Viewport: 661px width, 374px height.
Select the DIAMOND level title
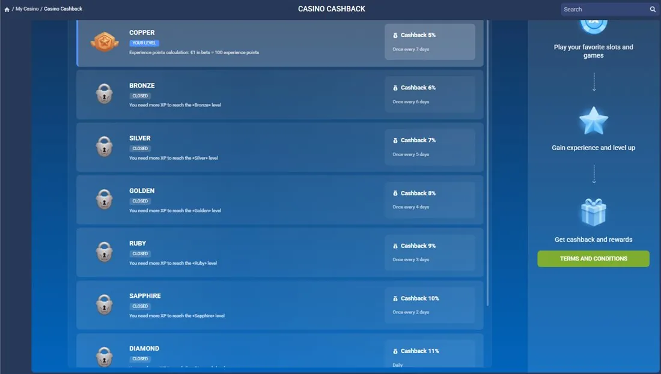coord(144,349)
